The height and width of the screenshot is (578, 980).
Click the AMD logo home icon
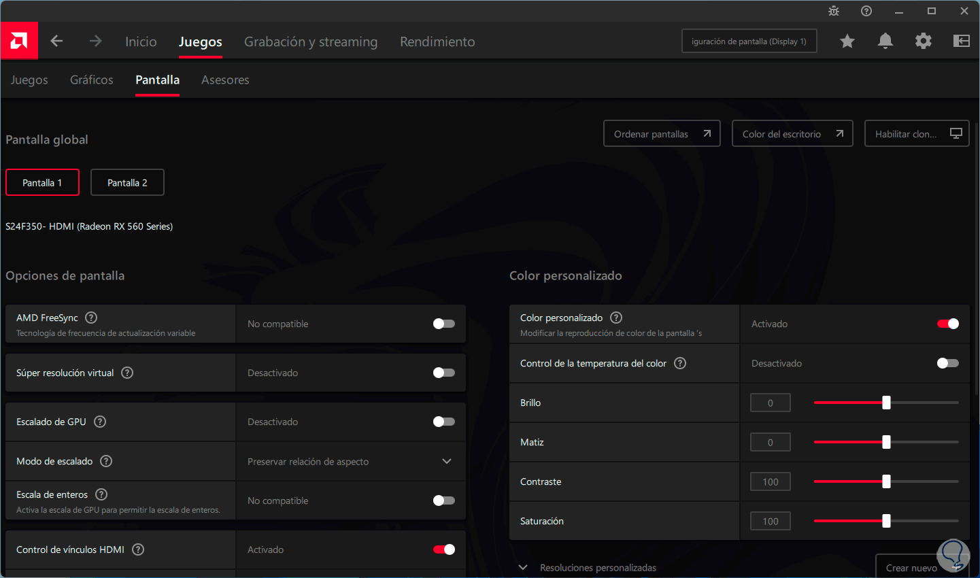[x=19, y=41]
